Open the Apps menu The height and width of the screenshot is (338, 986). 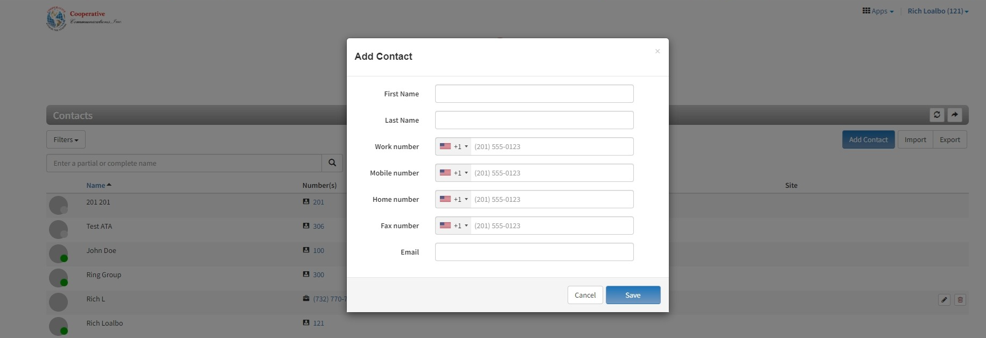coord(878,11)
